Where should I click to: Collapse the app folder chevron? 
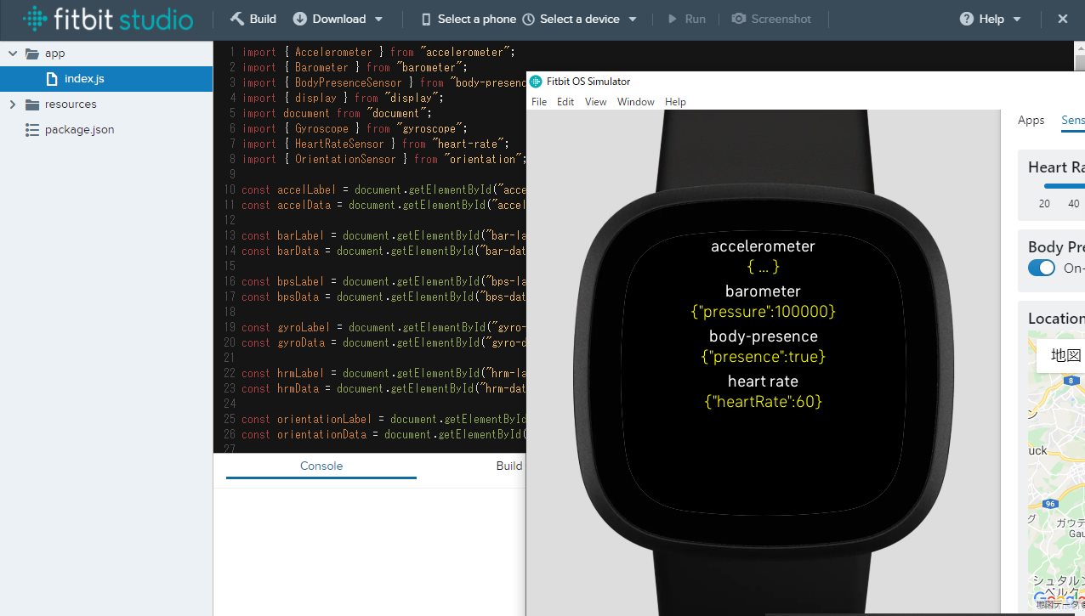click(12, 53)
